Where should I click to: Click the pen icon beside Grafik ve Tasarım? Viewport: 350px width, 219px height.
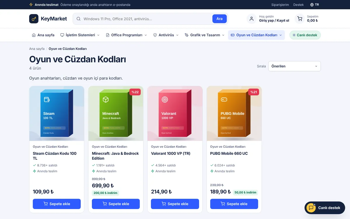click(x=187, y=35)
